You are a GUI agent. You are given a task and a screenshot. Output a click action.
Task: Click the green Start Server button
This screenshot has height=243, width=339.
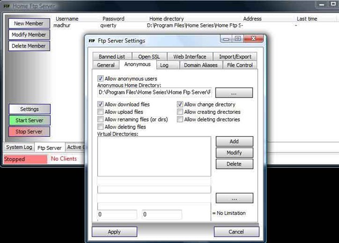click(x=30, y=120)
